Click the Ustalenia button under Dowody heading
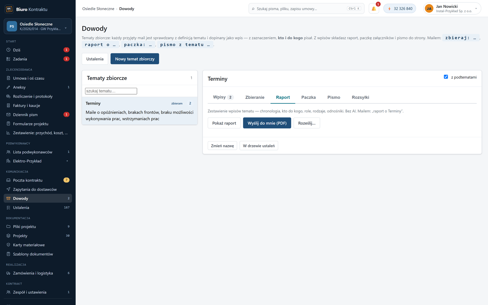Image resolution: width=488 pixels, height=305 pixels. click(x=95, y=59)
